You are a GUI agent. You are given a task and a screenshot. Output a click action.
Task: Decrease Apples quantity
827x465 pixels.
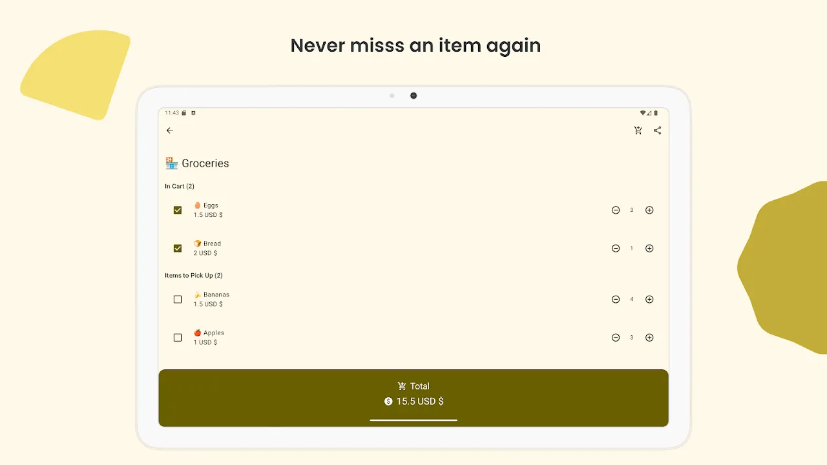click(x=616, y=338)
